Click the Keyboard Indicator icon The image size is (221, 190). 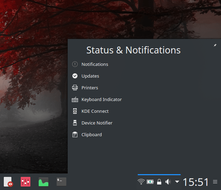coord(75,100)
